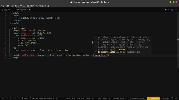Click the source control icon in status bar
The image size is (179, 100).
pyautogui.click(x=11, y=98)
